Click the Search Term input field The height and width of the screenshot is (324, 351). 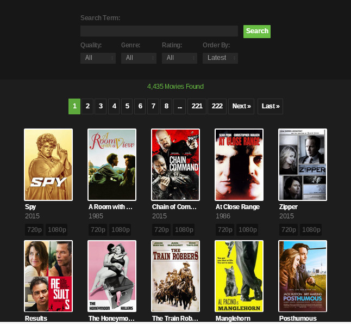pos(159,31)
